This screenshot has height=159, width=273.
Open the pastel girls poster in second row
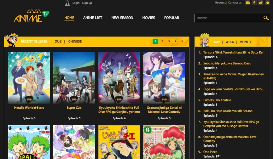click(74, 142)
